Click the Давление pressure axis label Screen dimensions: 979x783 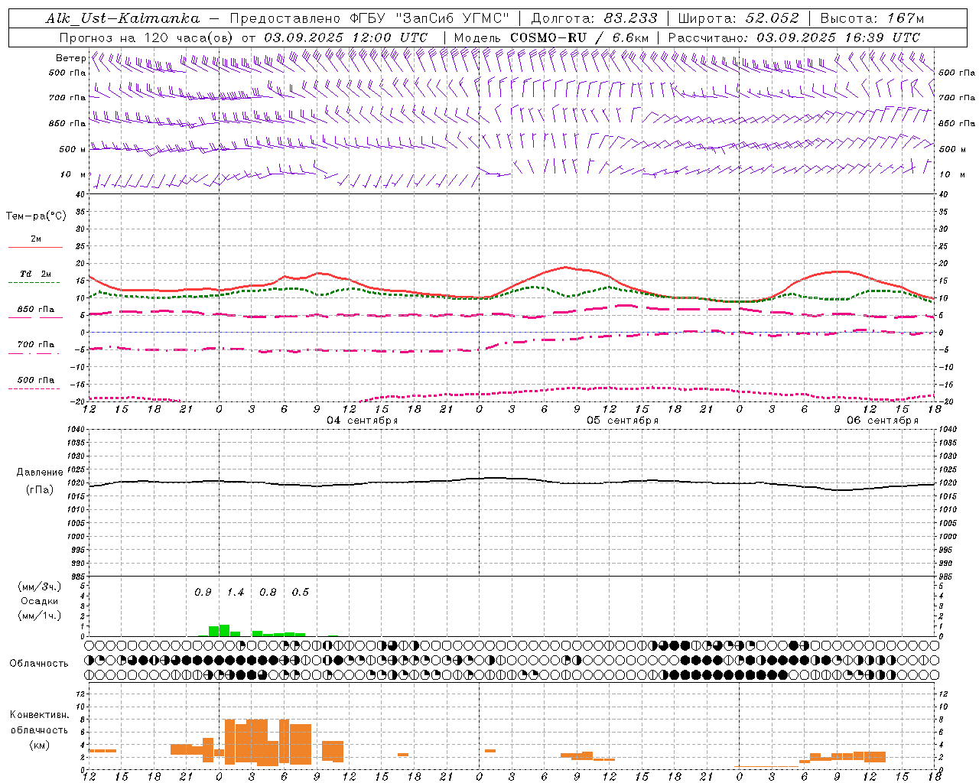[x=40, y=473]
